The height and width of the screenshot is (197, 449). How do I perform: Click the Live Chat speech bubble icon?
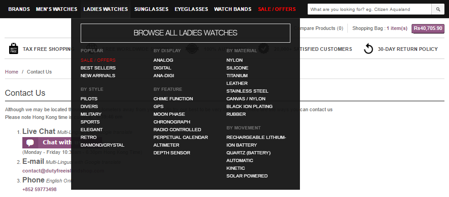[x=30, y=143]
